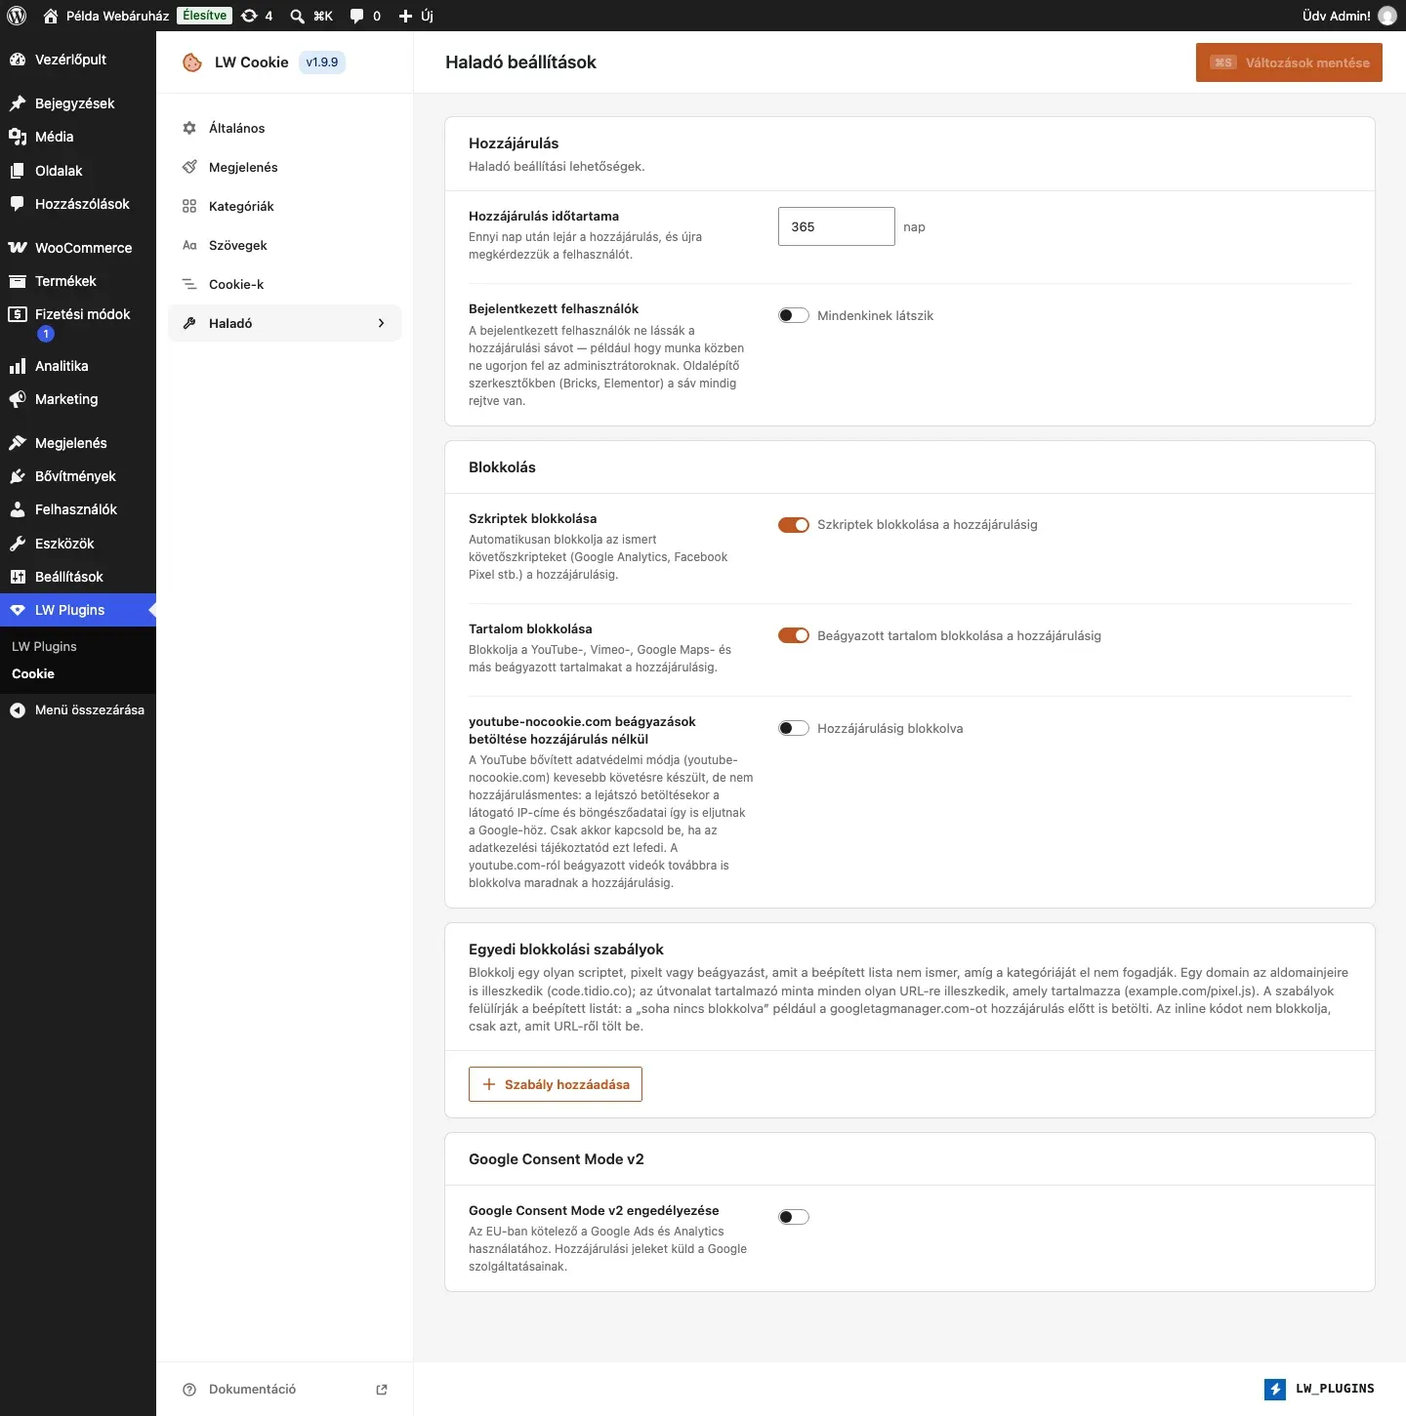This screenshot has width=1406, height=1416.
Task: Open the LW Plugins submenu link
Action: click(x=44, y=647)
